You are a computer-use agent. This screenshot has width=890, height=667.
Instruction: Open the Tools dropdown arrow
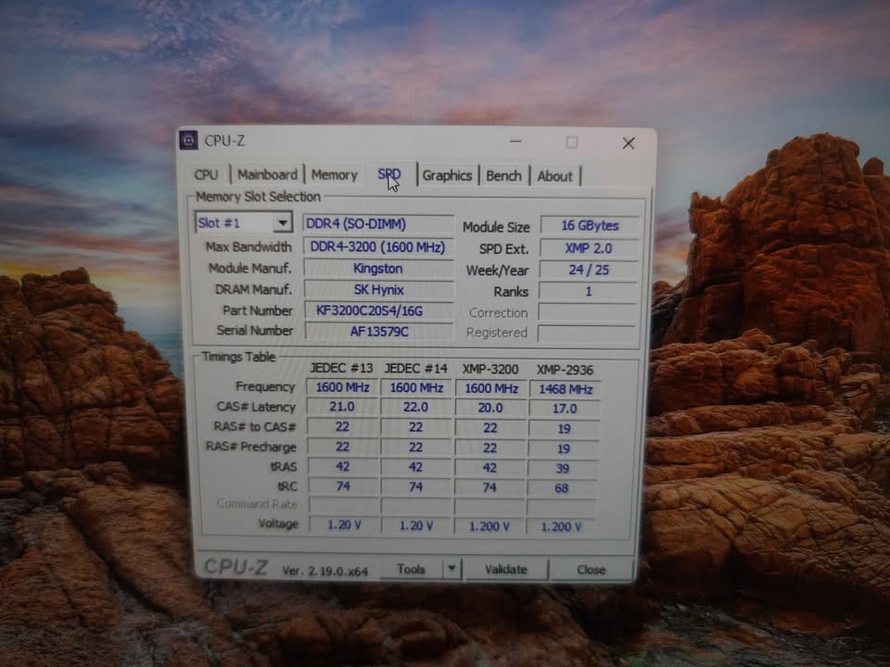click(x=451, y=568)
